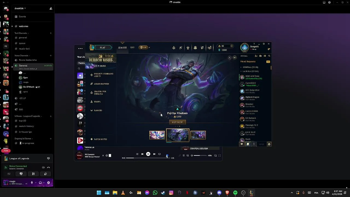Collapse Ongoing lol Games category
Screen dimensions: 350x197
pos(24,138)
